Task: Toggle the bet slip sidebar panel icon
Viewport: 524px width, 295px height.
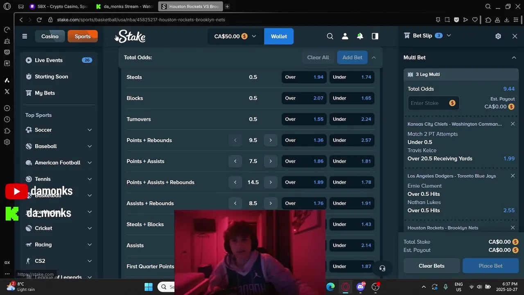Action: [x=375, y=36]
